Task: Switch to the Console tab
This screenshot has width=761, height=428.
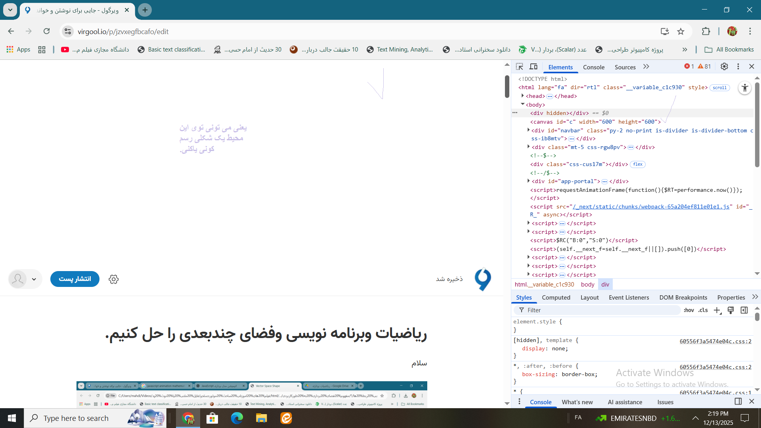Action: [x=593, y=67]
